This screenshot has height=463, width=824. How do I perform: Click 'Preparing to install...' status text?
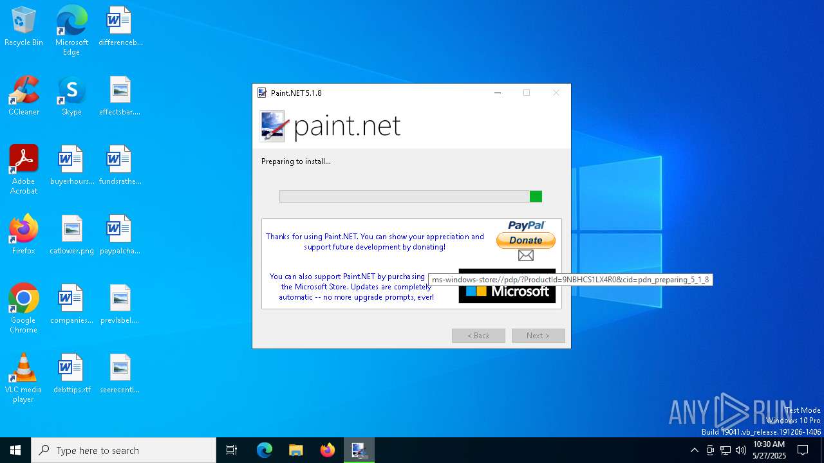point(296,161)
